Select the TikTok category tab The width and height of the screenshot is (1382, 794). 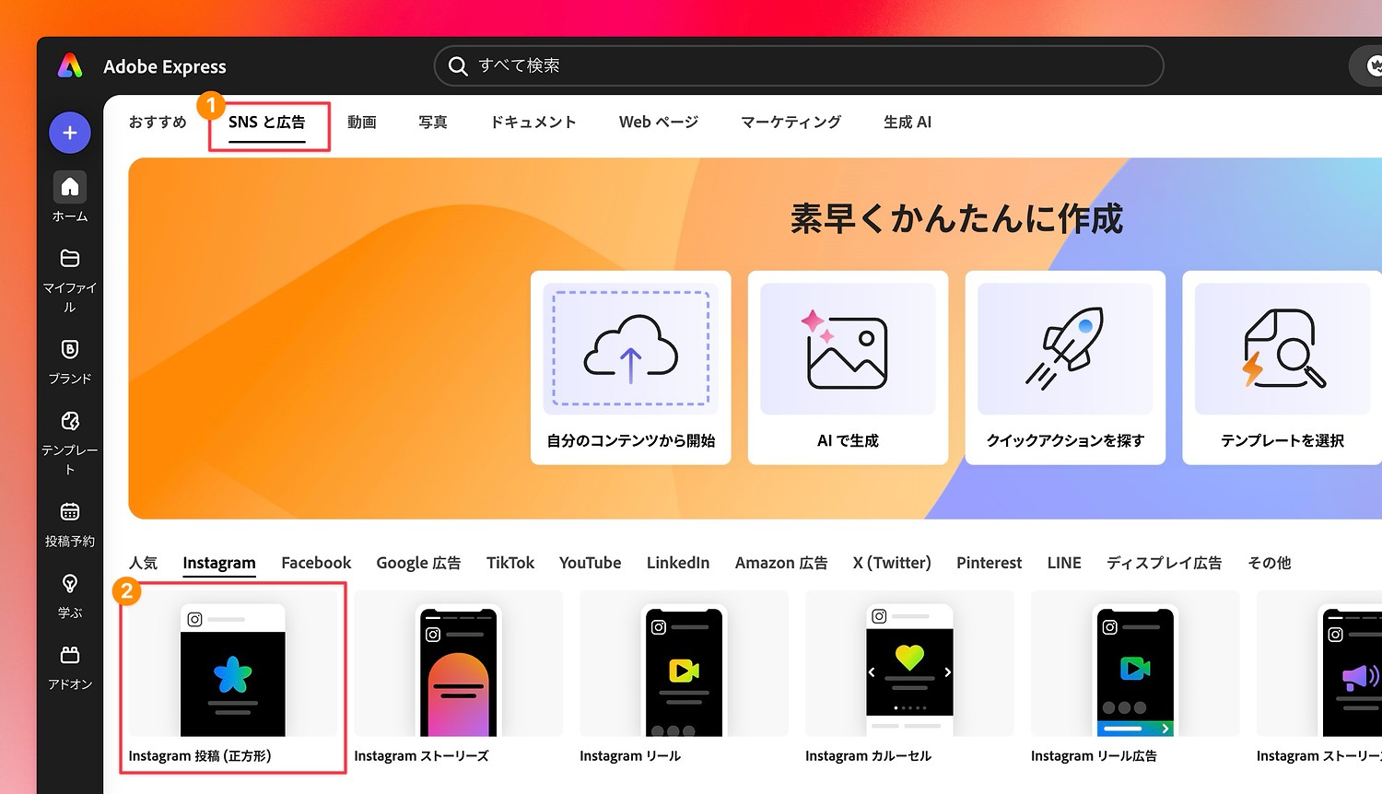509,563
